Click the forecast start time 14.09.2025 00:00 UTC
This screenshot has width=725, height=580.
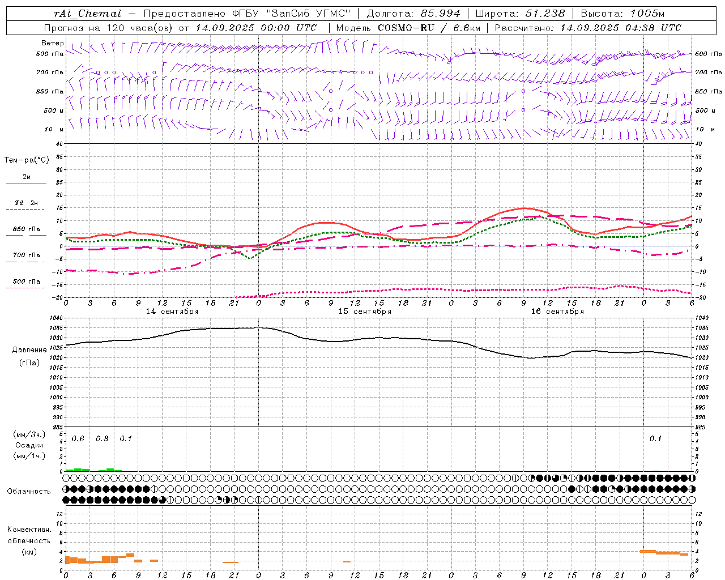(x=256, y=28)
